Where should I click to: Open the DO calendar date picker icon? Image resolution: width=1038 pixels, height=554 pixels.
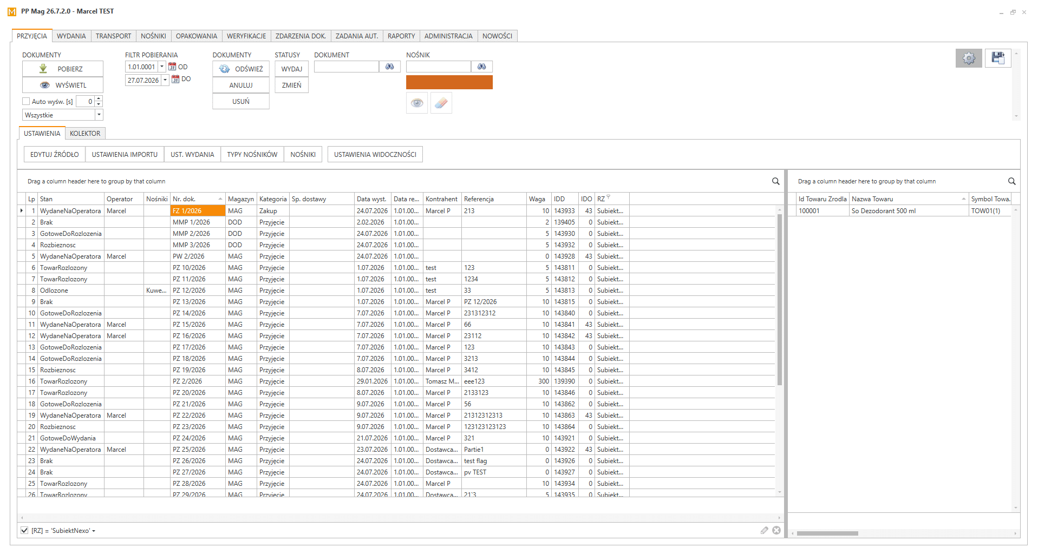tap(175, 79)
